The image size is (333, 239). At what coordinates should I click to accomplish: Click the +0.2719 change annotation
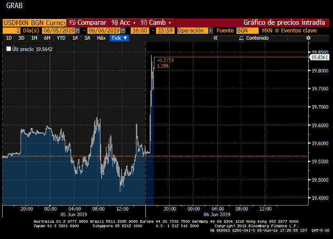[165, 60]
